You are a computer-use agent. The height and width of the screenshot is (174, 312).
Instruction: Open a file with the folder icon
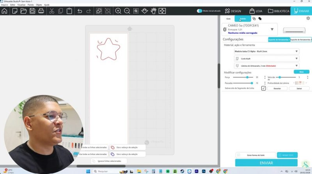[23, 11]
